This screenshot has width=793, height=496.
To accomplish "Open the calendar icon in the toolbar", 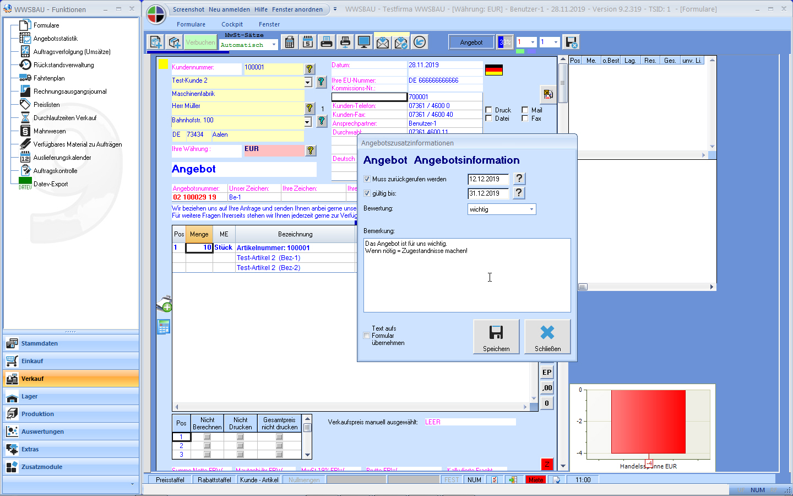I will (x=308, y=42).
